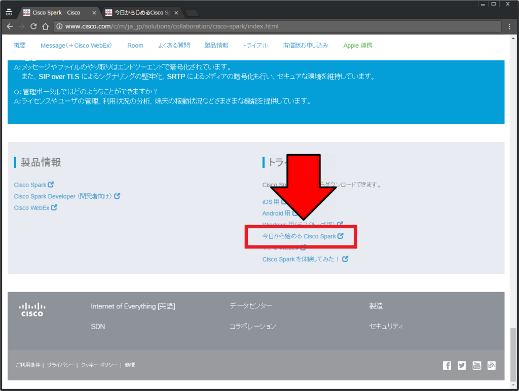The height and width of the screenshot is (391, 519).
Task: Open the RSS feed icon
Action: (x=492, y=366)
